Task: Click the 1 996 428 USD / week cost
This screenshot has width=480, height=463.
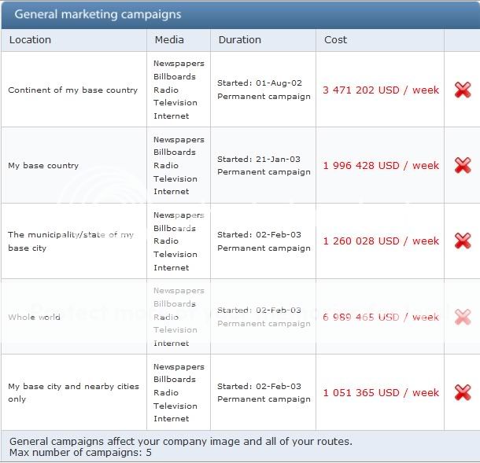Action: [381, 165]
